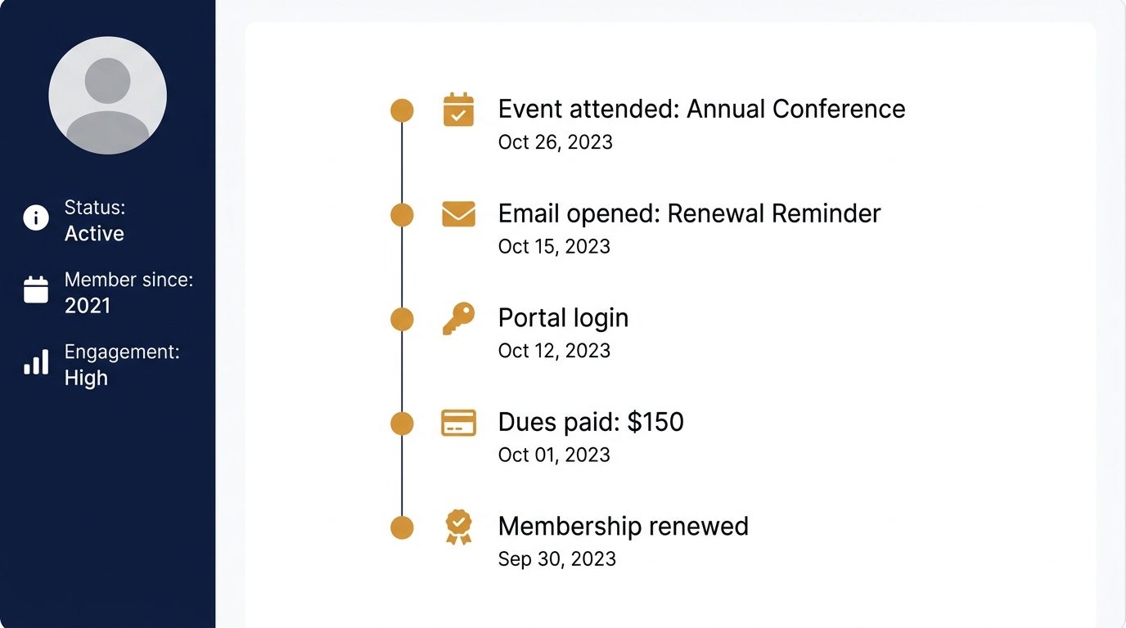Collapse the Membership renewed entry
Screen dimensions: 1126x628
[x=623, y=527]
